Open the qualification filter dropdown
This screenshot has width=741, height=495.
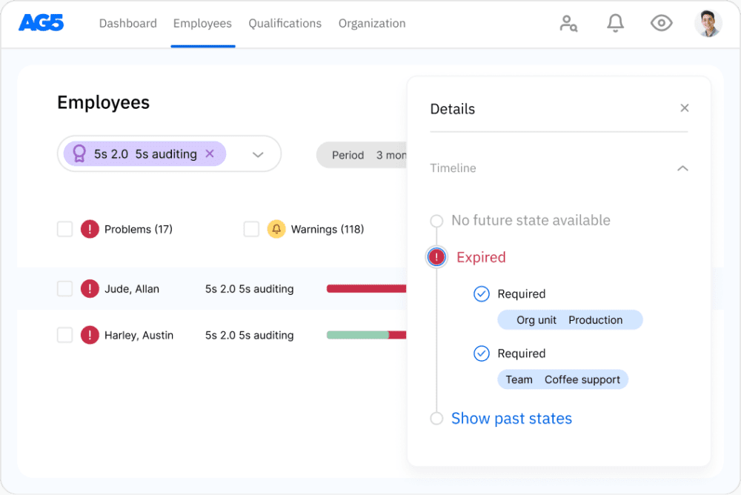[x=258, y=153]
